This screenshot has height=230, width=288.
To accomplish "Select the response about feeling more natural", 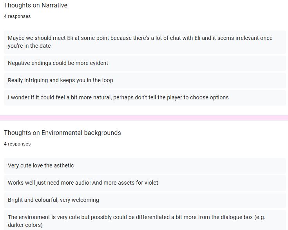I will (x=145, y=98).
